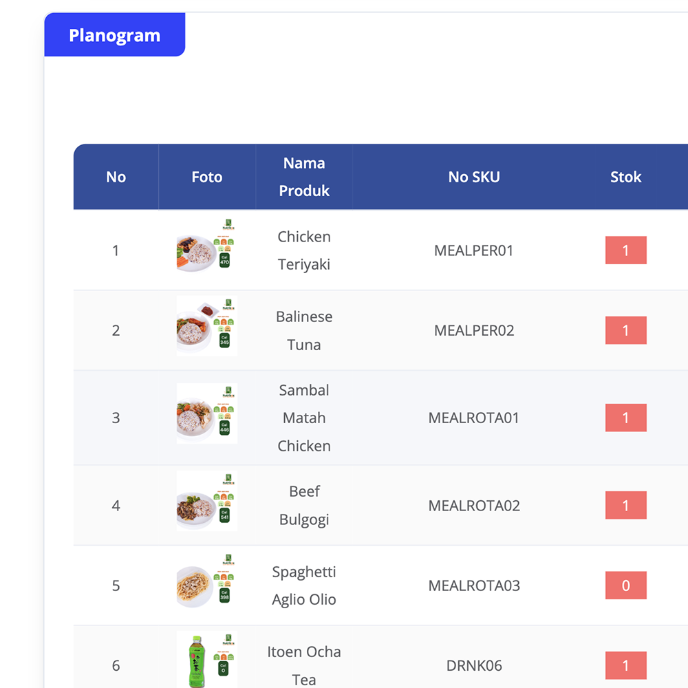Click the Foto column header
Viewport: 688px width, 688px height.
click(207, 177)
